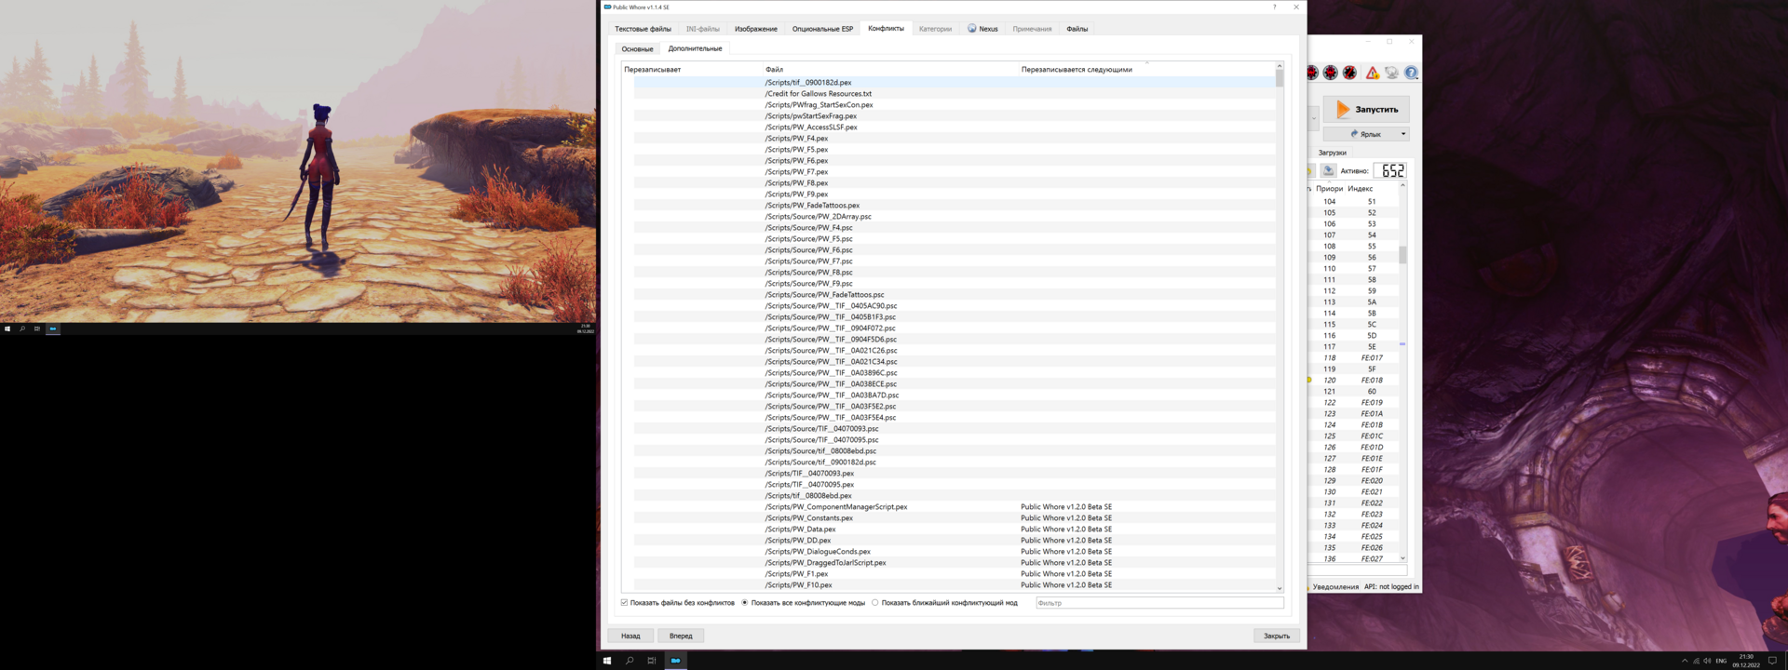Image resolution: width=1788 pixels, height=670 pixels.
Task: Select /Scripts/PW_DialogueConds.pex row
Action: pyautogui.click(x=955, y=551)
